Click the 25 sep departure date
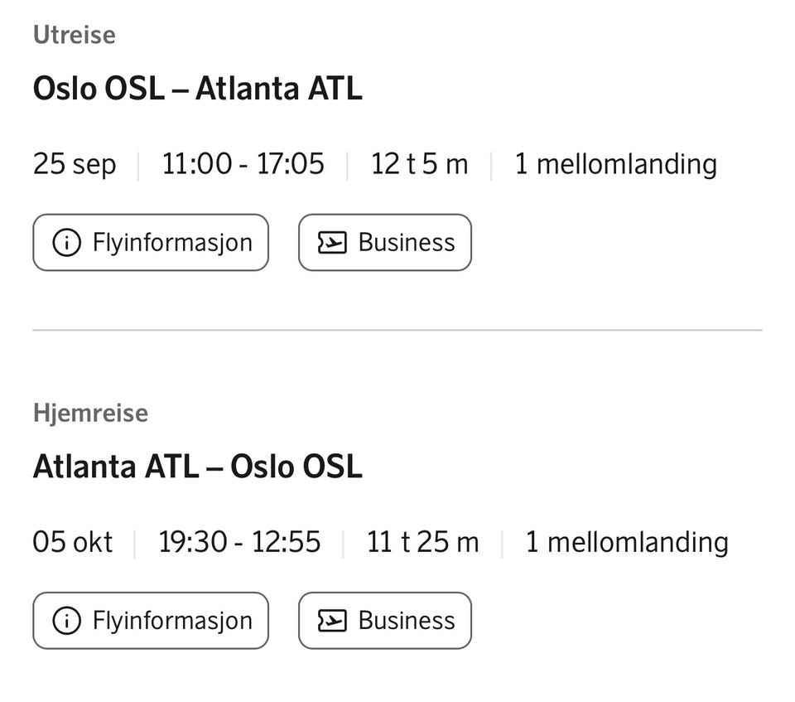This screenshot has height=702, width=795. coord(75,164)
